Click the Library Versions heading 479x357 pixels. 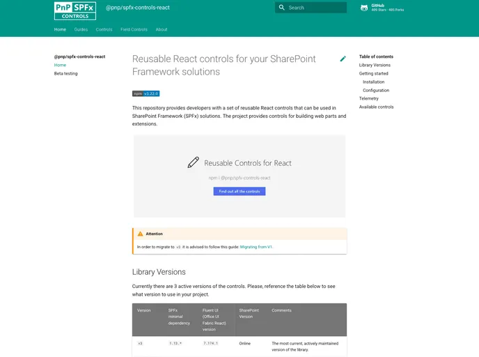point(159,272)
